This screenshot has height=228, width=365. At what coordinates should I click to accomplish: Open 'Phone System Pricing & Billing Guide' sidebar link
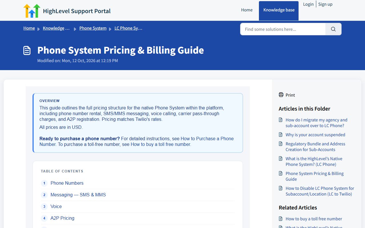[x=315, y=176]
